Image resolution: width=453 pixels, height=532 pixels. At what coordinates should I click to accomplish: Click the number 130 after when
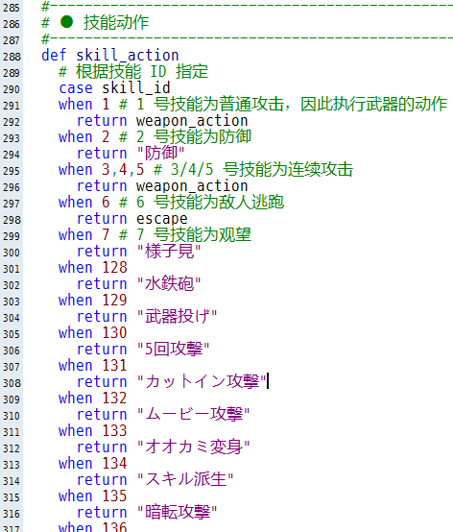pos(114,332)
